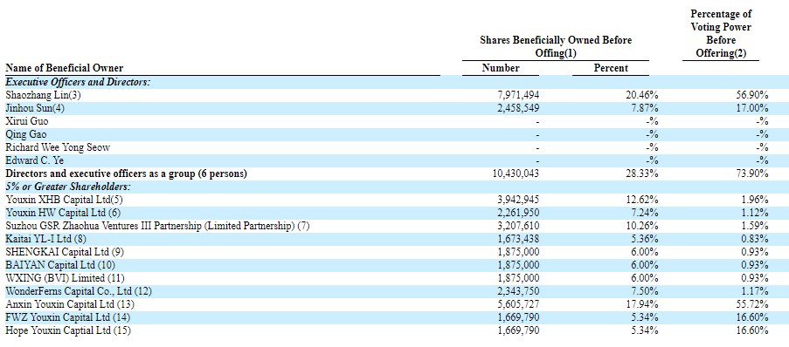
Task: Click the 20.46% percent value
Action: point(641,95)
